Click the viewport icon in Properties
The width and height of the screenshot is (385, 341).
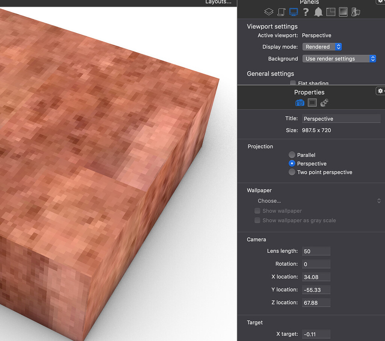tap(312, 102)
